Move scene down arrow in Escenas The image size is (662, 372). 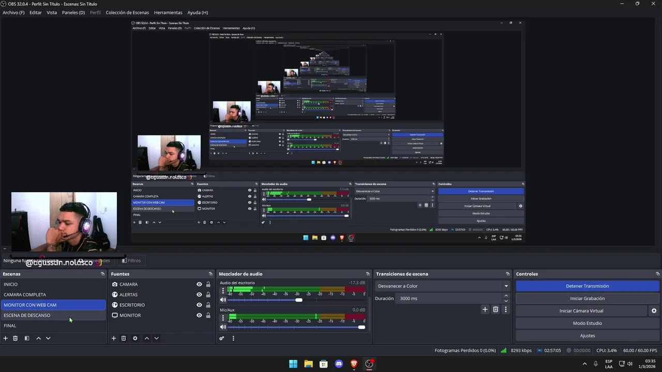[x=48, y=338]
